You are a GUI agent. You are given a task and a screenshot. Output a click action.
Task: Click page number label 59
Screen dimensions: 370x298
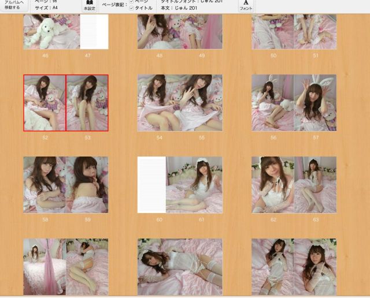(87, 219)
